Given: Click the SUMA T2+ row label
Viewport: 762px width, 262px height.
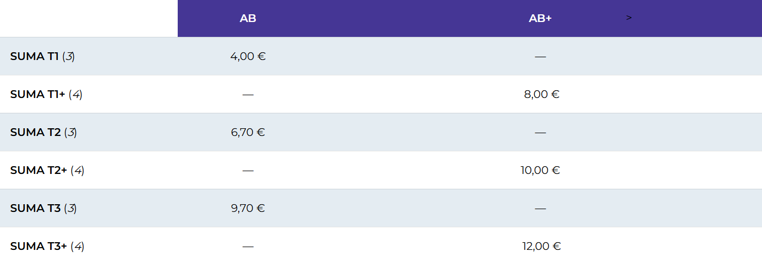Looking at the screenshot, I should click(x=47, y=170).
